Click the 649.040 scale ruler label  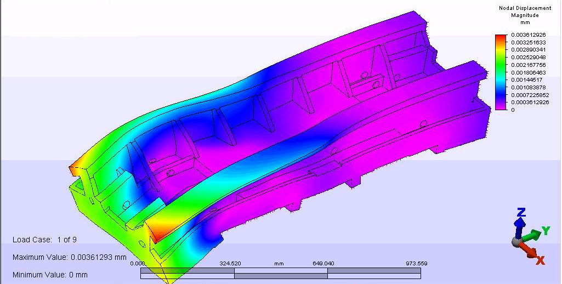coord(323,264)
